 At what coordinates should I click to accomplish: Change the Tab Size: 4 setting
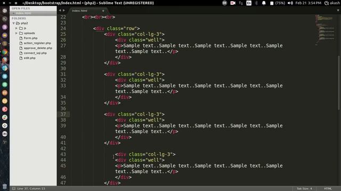[304, 189]
